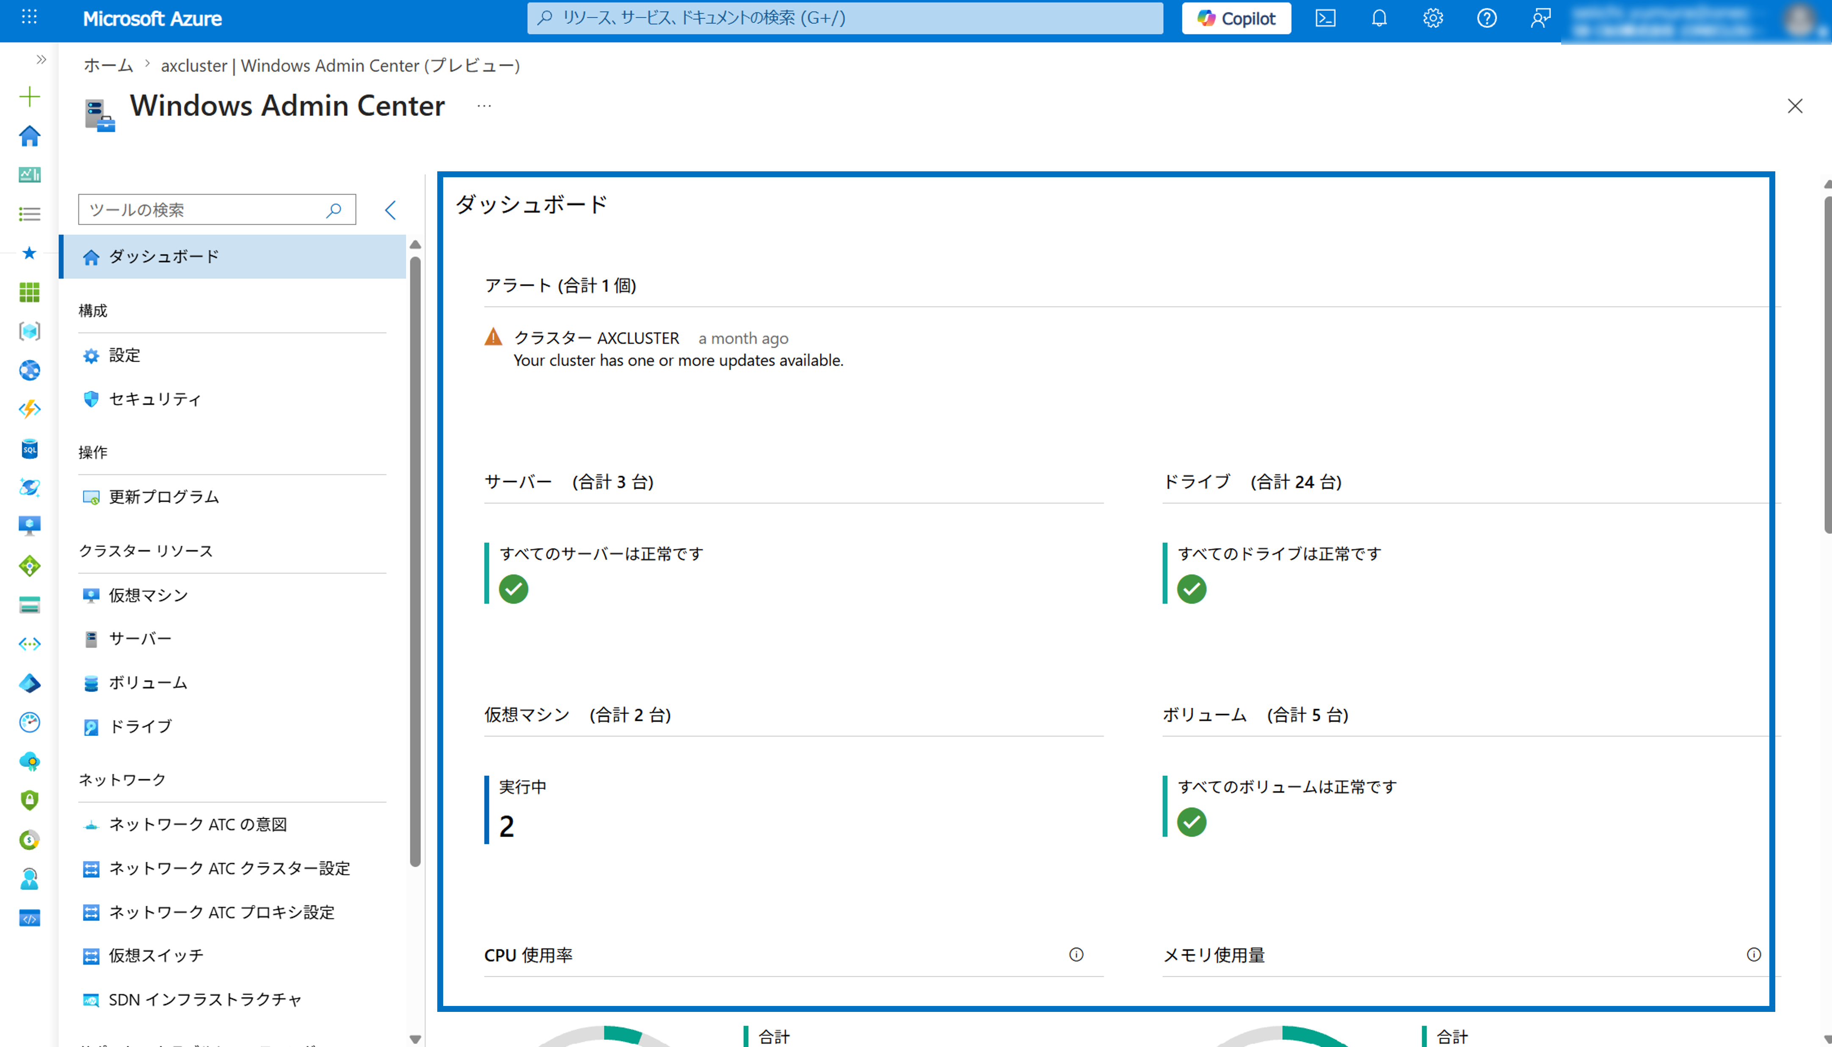This screenshot has width=1832, height=1047.
Task: Go to Azure Home via house icon in left rail
Action: pyautogui.click(x=30, y=136)
